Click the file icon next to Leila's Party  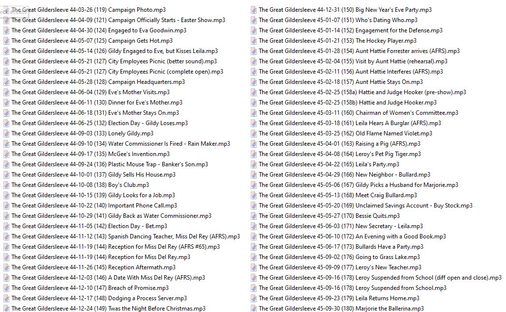[x=254, y=164]
